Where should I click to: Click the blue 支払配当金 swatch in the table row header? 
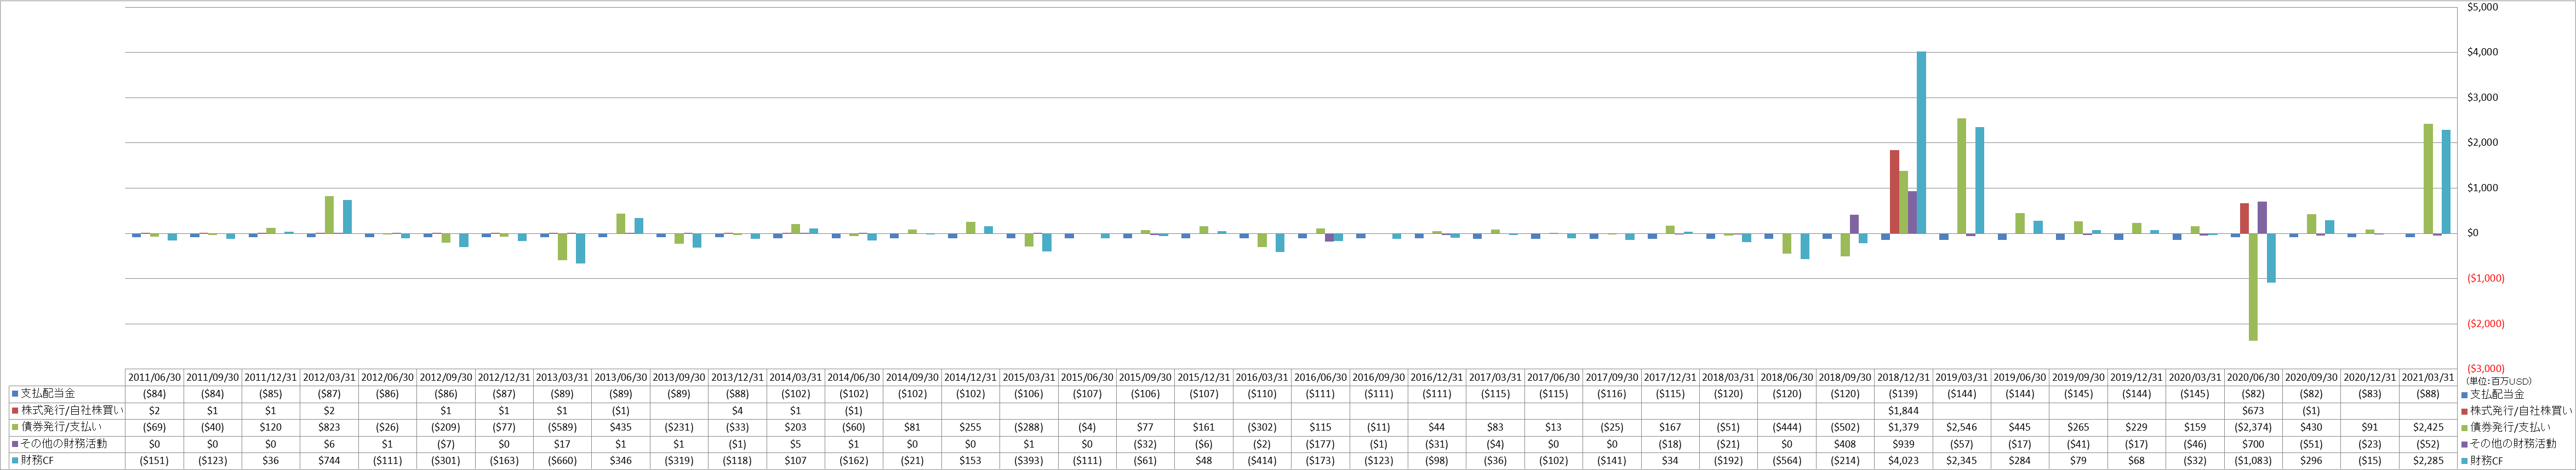pyautogui.click(x=15, y=394)
